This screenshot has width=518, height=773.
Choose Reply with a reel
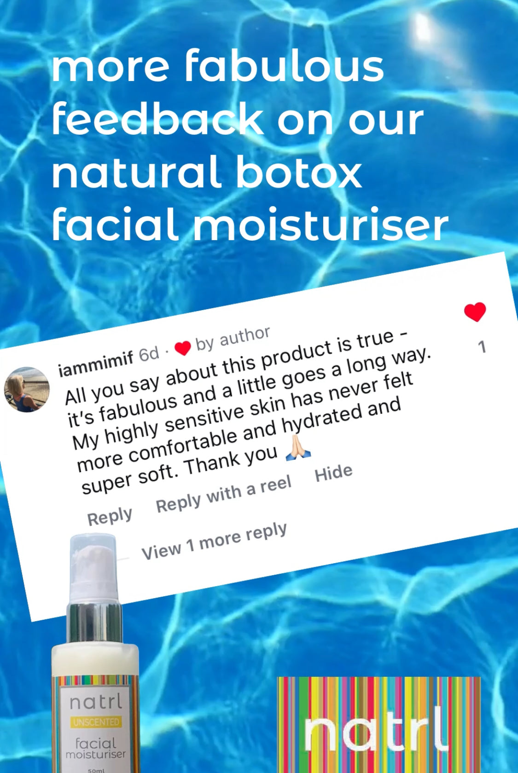pos(224,493)
